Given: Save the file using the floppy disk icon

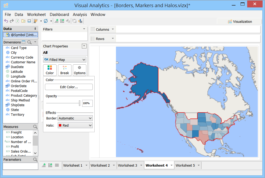Looking at the screenshot, I should click(29, 21).
